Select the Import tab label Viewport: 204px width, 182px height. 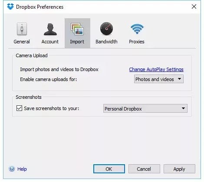pos(77,42)
